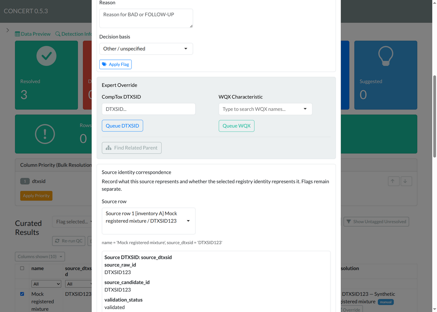Click the Find Related Parent button
The image size is (437, 312).
131,148
